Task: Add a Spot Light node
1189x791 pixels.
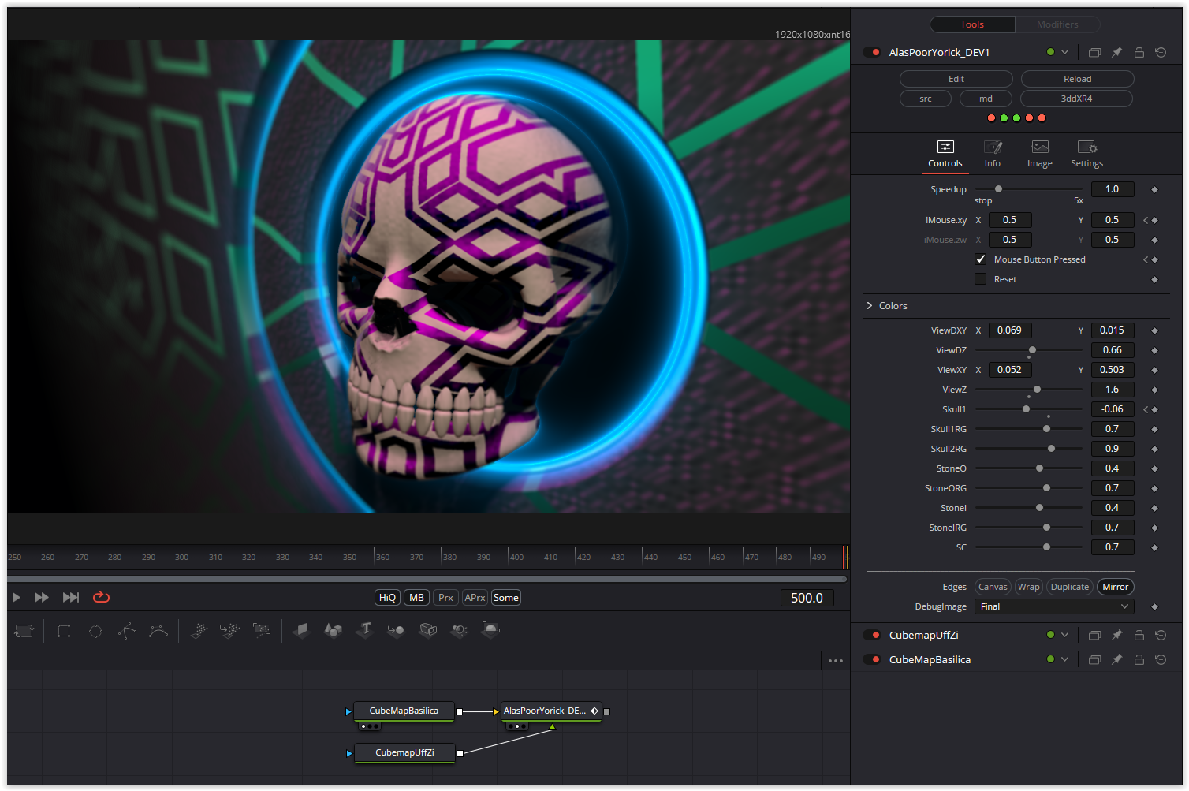Action: tap(459, 630)
